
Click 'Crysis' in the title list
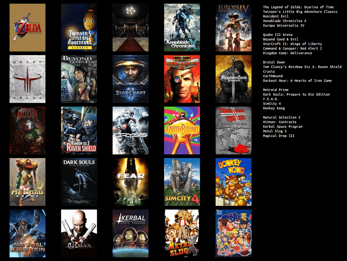pos(269,71)
